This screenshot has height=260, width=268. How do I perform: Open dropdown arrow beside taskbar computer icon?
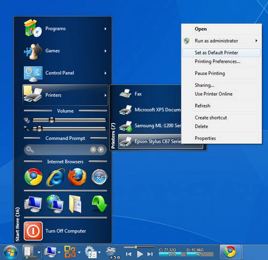click(59, 252)
